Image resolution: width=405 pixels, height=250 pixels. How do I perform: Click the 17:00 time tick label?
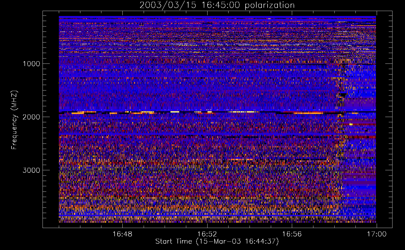377,234
